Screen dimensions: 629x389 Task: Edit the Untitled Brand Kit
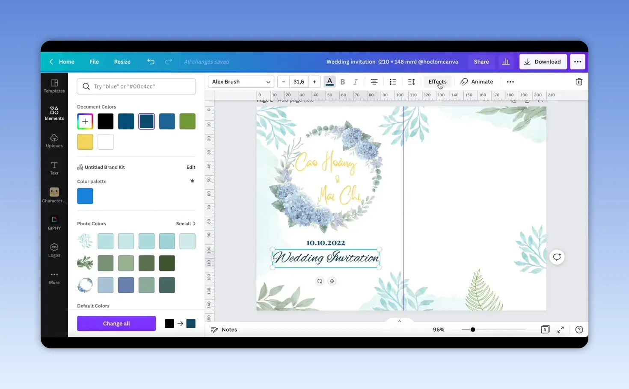click(191, 167)
